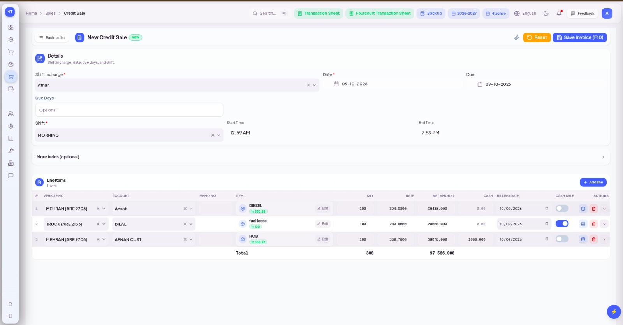Viewport: 623px width, 325px height.
Task: Open the Ansab account dropdown
Action: click(153, 209)
